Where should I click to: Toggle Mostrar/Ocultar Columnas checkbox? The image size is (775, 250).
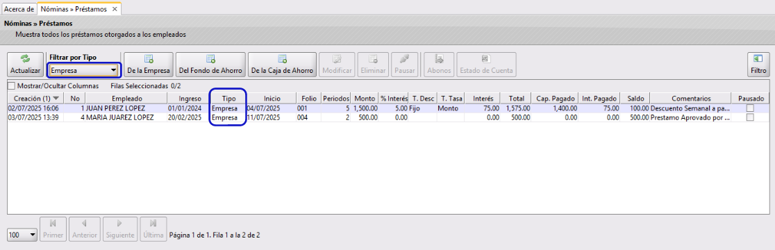12,85
